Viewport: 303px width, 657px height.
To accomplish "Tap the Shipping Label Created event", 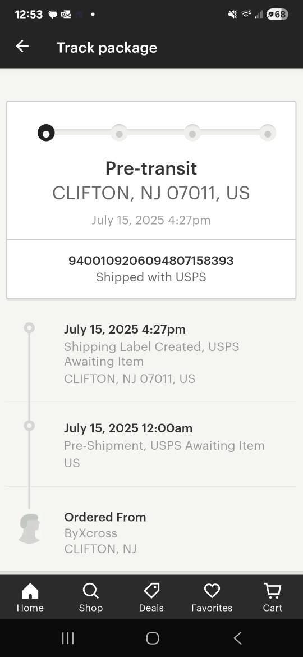I will [x=151, y=354].
